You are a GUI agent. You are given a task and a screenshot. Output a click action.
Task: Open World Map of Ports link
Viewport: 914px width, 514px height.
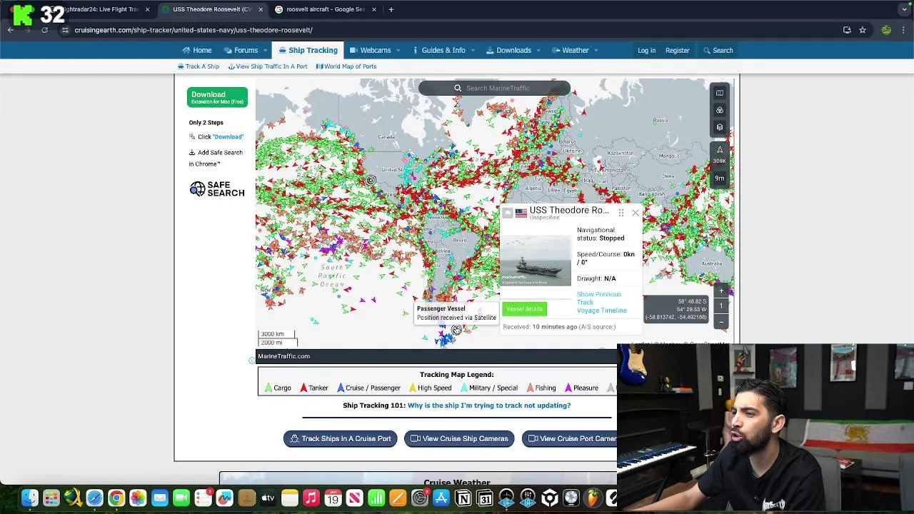346,66
